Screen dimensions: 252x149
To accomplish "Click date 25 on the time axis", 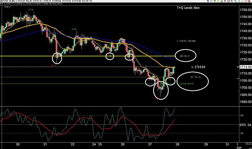I will point(100,144).
